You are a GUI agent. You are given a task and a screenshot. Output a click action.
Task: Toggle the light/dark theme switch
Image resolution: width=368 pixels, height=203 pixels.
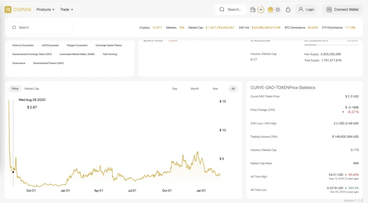pos(274,10)
